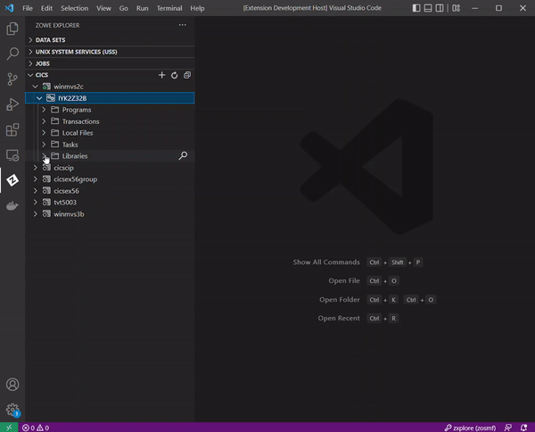Open the Run and Debug view
This screenshot has width=535, height=432.
(x=12, y=104)
